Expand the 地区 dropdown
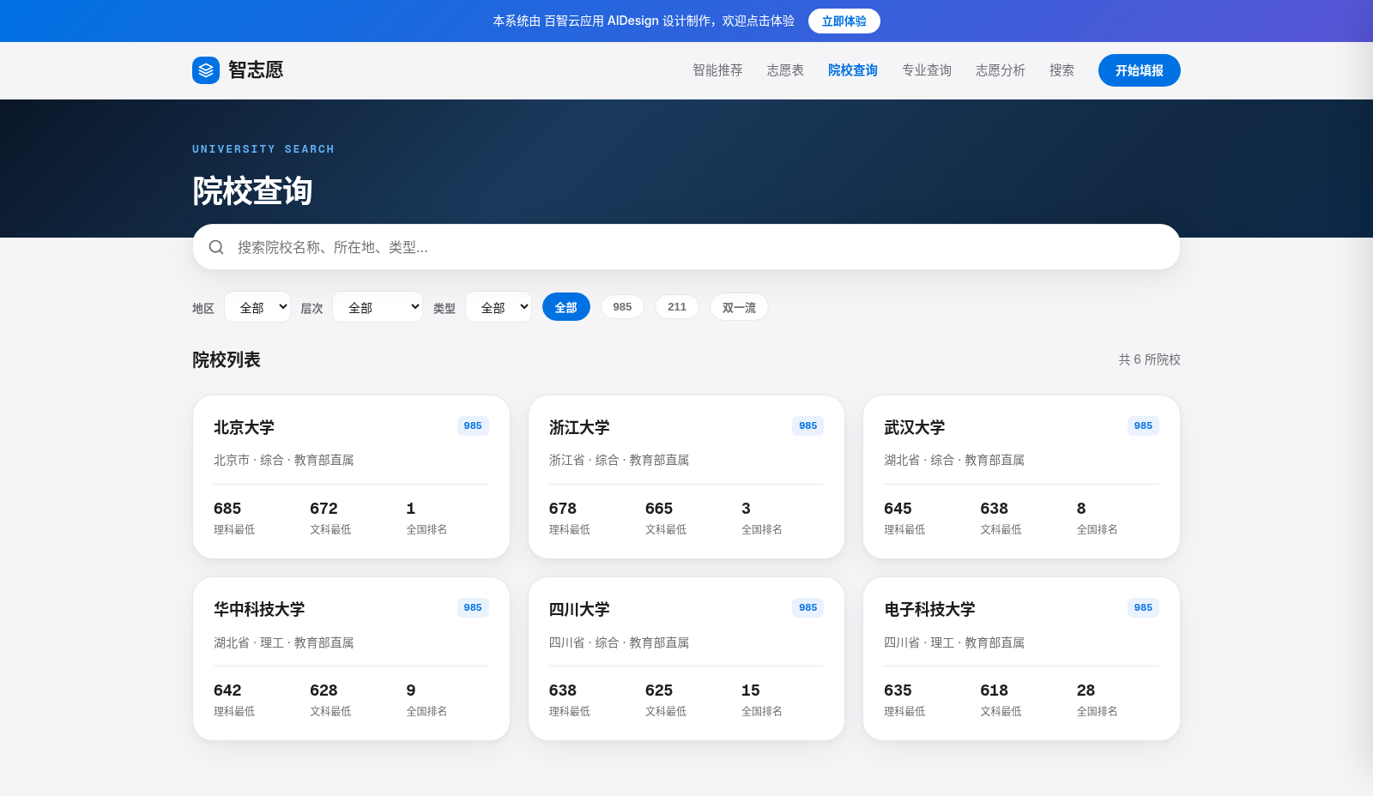The image size is (1373, 796). pos(257,307)
